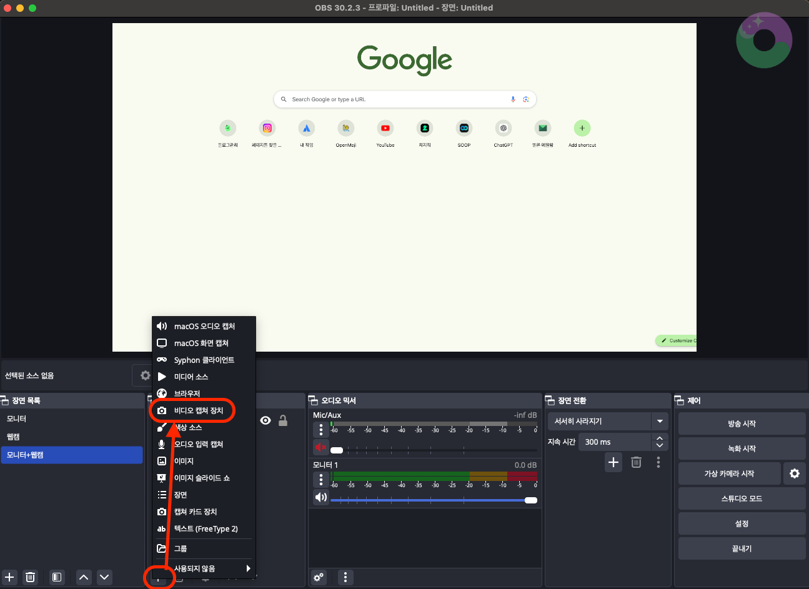Select Syphon 클라이언트 source type

[204, 360]
